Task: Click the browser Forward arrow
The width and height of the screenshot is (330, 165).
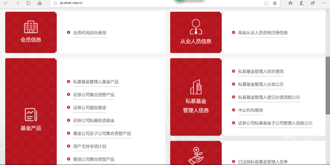Action: click(17, 3)
